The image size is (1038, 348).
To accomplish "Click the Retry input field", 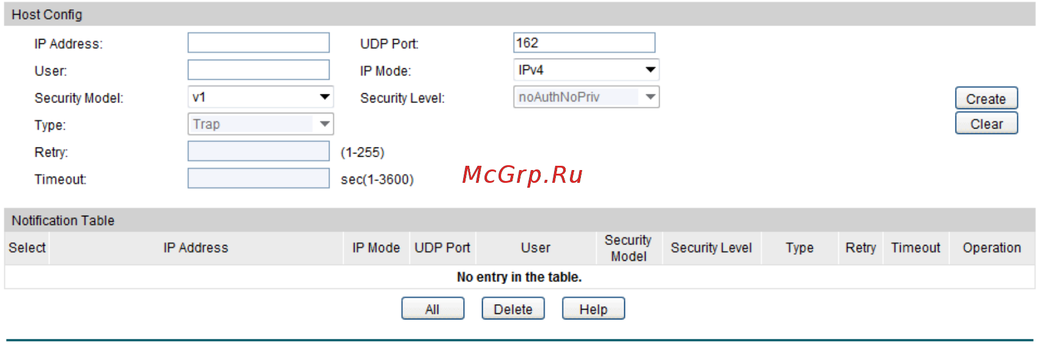I will (x=259, y=151).
